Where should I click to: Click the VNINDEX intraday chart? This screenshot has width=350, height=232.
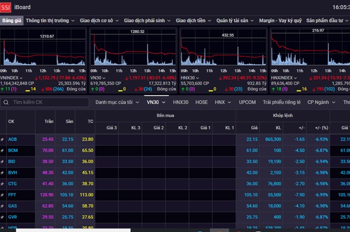tap(43, 48)
